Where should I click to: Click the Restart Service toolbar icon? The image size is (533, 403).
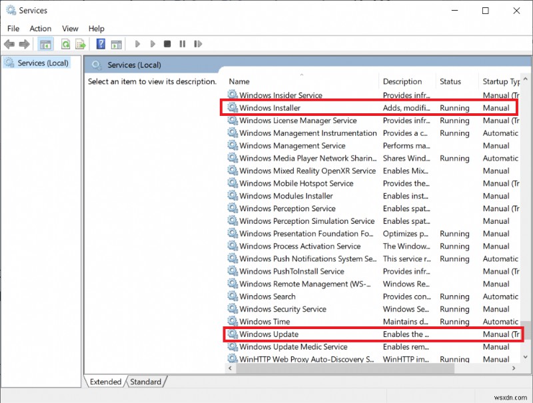pos(198,44)
